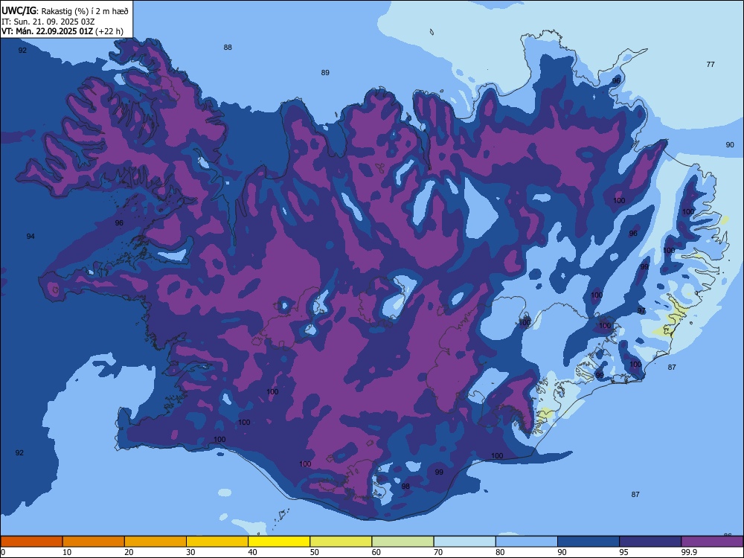744x558 pixels.
Task: Click the purple above-99.9 legend swatch
Action: click(712, 542)
